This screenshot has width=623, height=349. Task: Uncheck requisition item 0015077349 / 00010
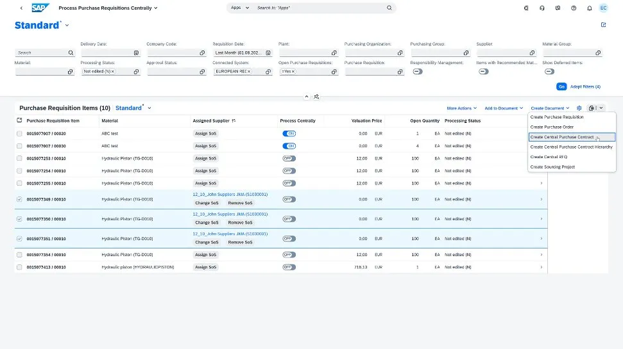coord(19,199)
